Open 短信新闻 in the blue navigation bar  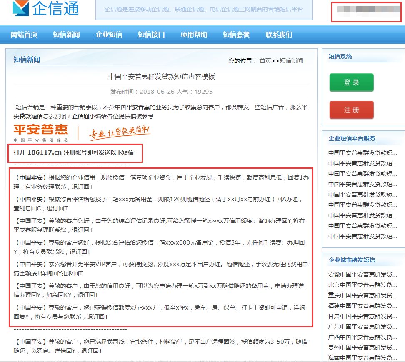click(66, 35)
